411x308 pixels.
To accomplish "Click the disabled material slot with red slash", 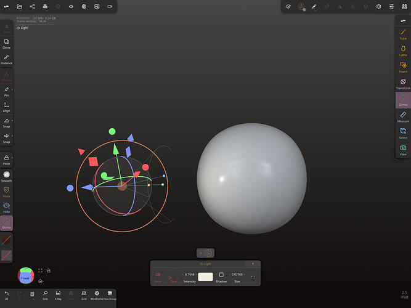I will [x=6, y=240].
